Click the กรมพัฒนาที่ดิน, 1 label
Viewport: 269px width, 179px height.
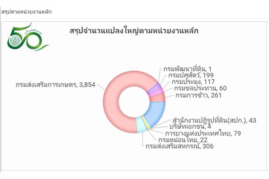coord(187,69)
